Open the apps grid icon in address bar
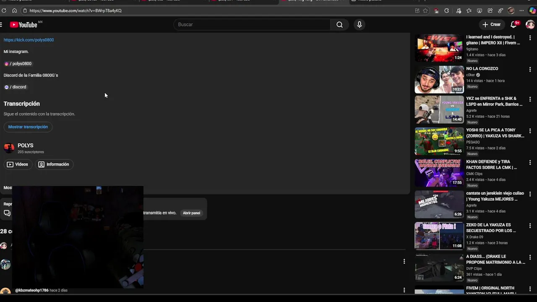 pos(417,10)
